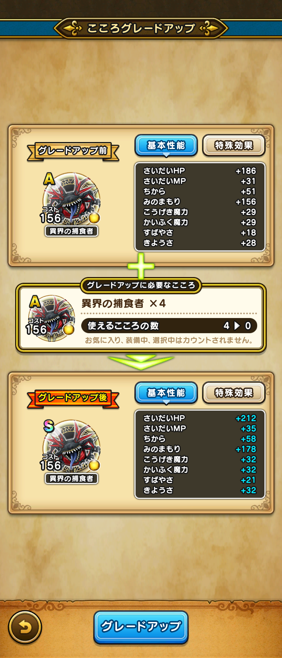Tap the グレードアップ前 ribbon label
Screen dimensions: 282x658
click(73, 151)
